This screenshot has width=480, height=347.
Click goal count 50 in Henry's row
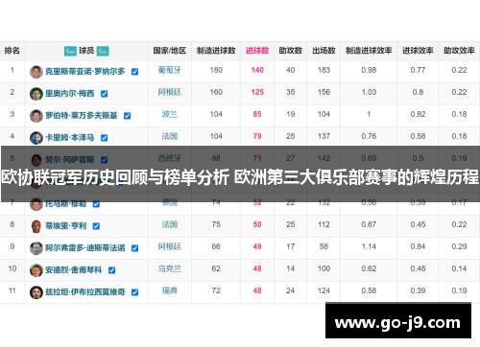[257, 224]
